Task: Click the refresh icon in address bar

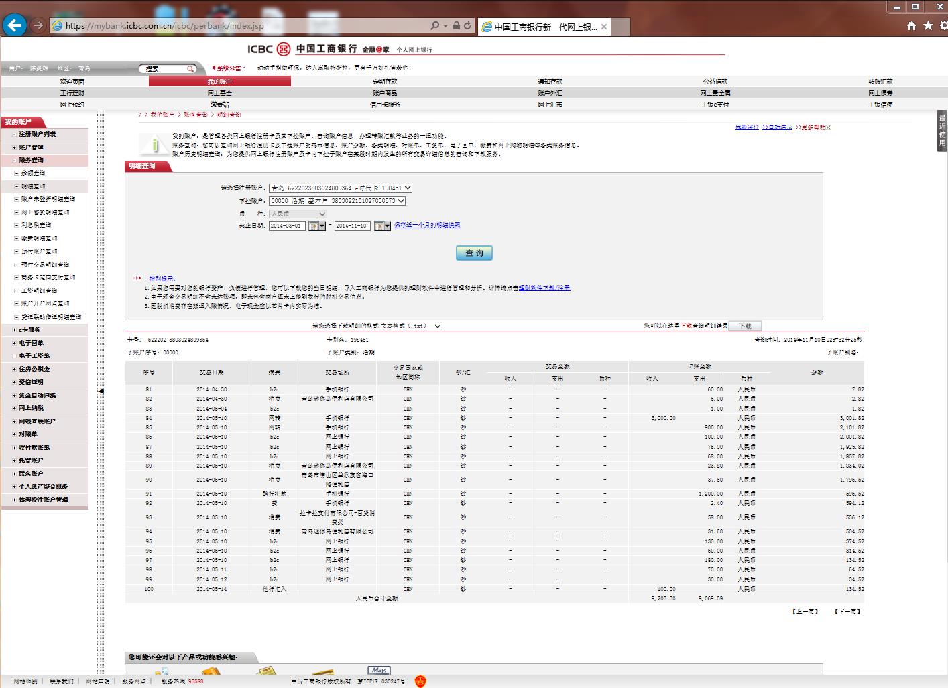Action: (467, 26)
